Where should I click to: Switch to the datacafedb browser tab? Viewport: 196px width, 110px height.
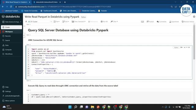click(47, 2)
